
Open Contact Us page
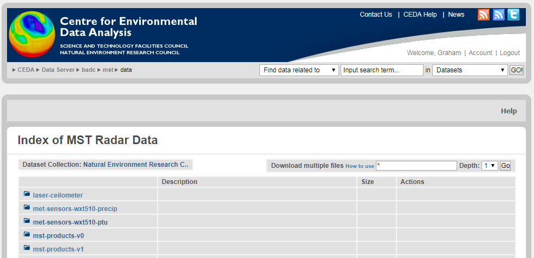(376, 15)
